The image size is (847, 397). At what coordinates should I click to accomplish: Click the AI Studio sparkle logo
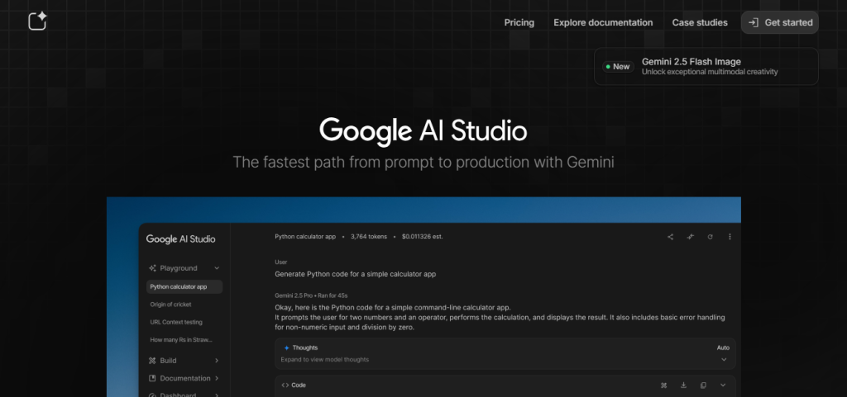[x=37, y=21]
